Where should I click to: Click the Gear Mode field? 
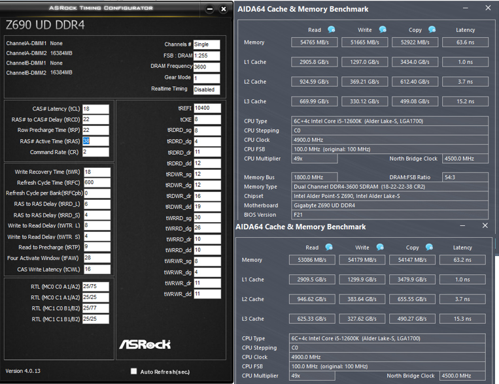click(x=207, y=78)
